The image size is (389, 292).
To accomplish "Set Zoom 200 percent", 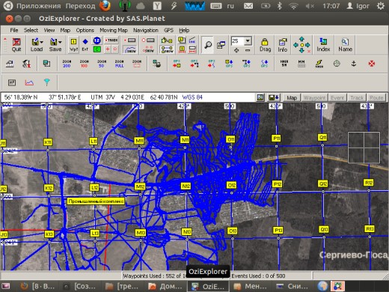I will pos(67,64).
